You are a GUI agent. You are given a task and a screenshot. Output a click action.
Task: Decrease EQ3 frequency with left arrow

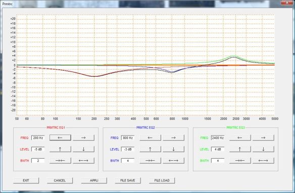coord(240,138)
